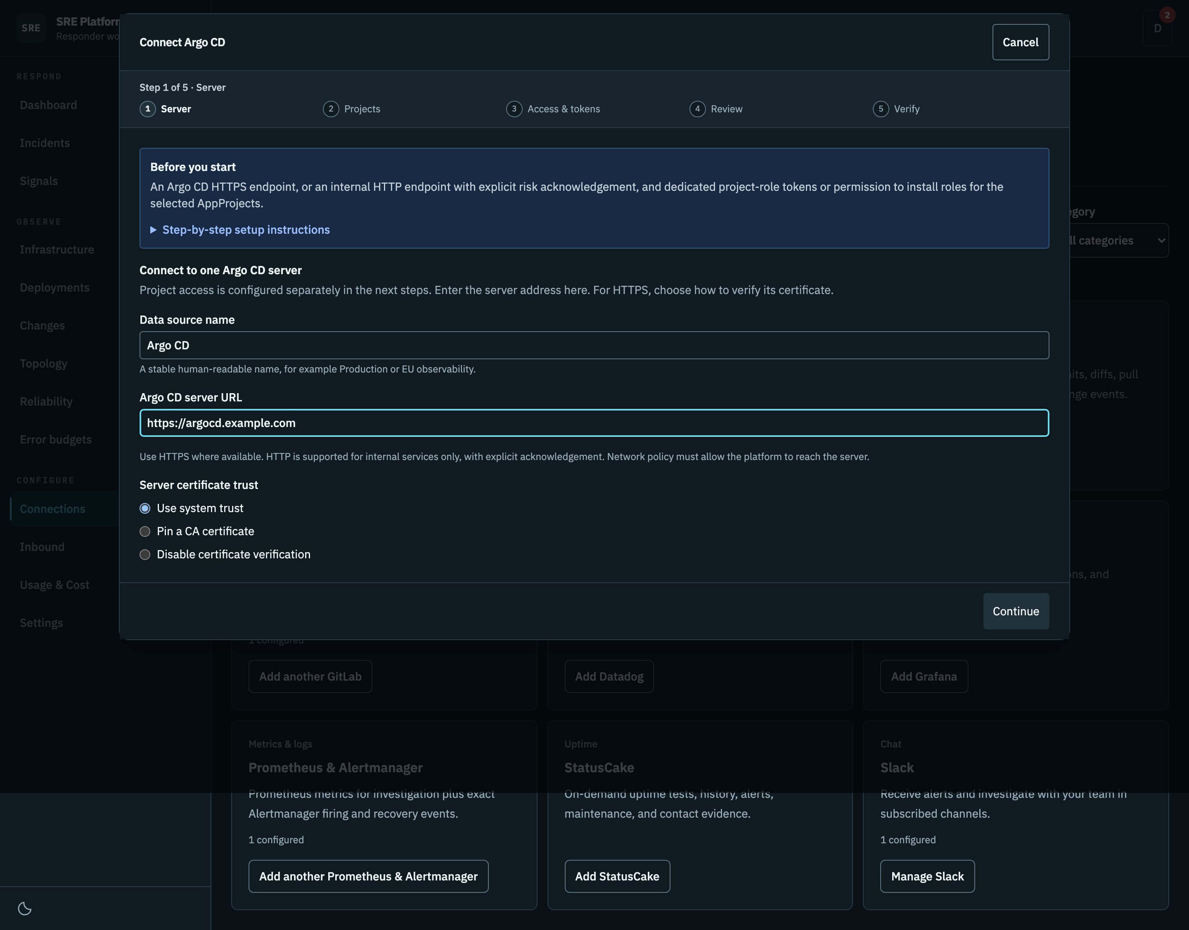1189x930 pixels.
Task: Go to the Verify step
Action: 896,109
